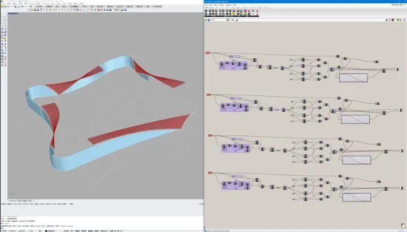Click the Grasshopper canvas compass widget
The image size is (407, 232).
click(x=402, y=225)
